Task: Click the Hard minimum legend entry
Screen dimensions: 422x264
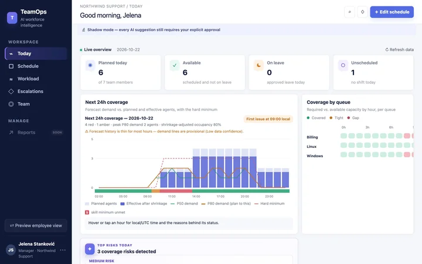Action: pyautogui.click(x=270, y=204)
